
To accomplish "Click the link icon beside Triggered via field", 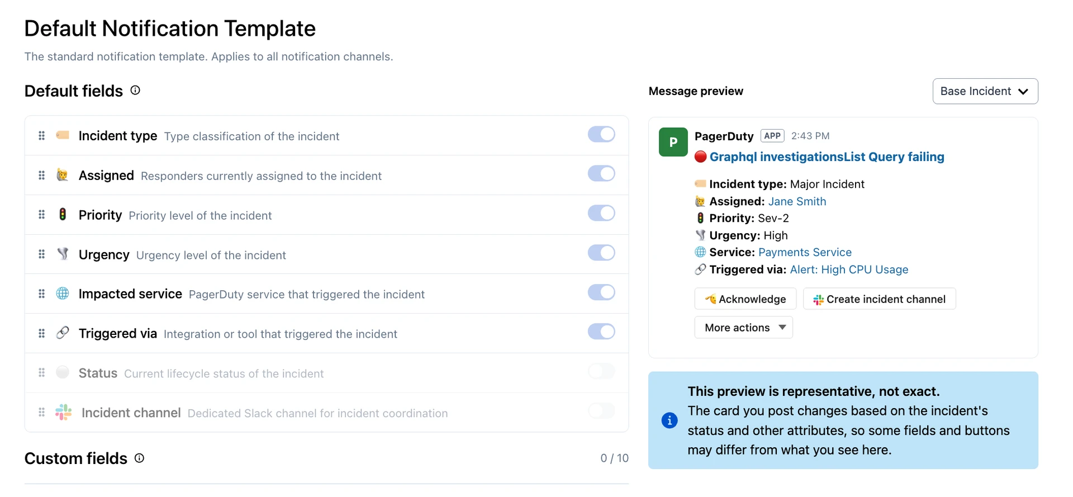I will coord(63,333).
